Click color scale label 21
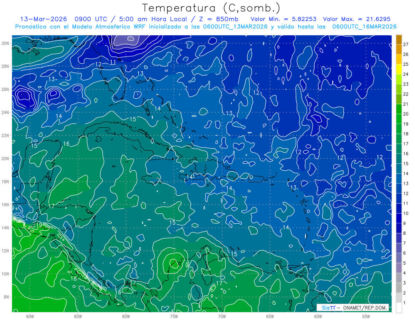415x321 pixels. coord(406,104)
